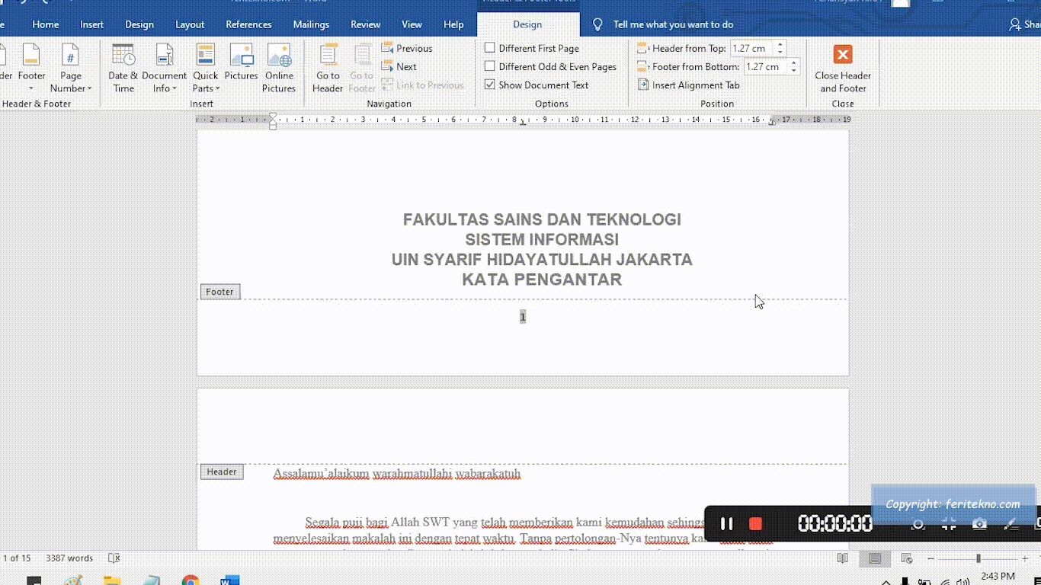Click the KATA PENGANTAR heading
The image size is (1041, 585).
pos(542,280)
